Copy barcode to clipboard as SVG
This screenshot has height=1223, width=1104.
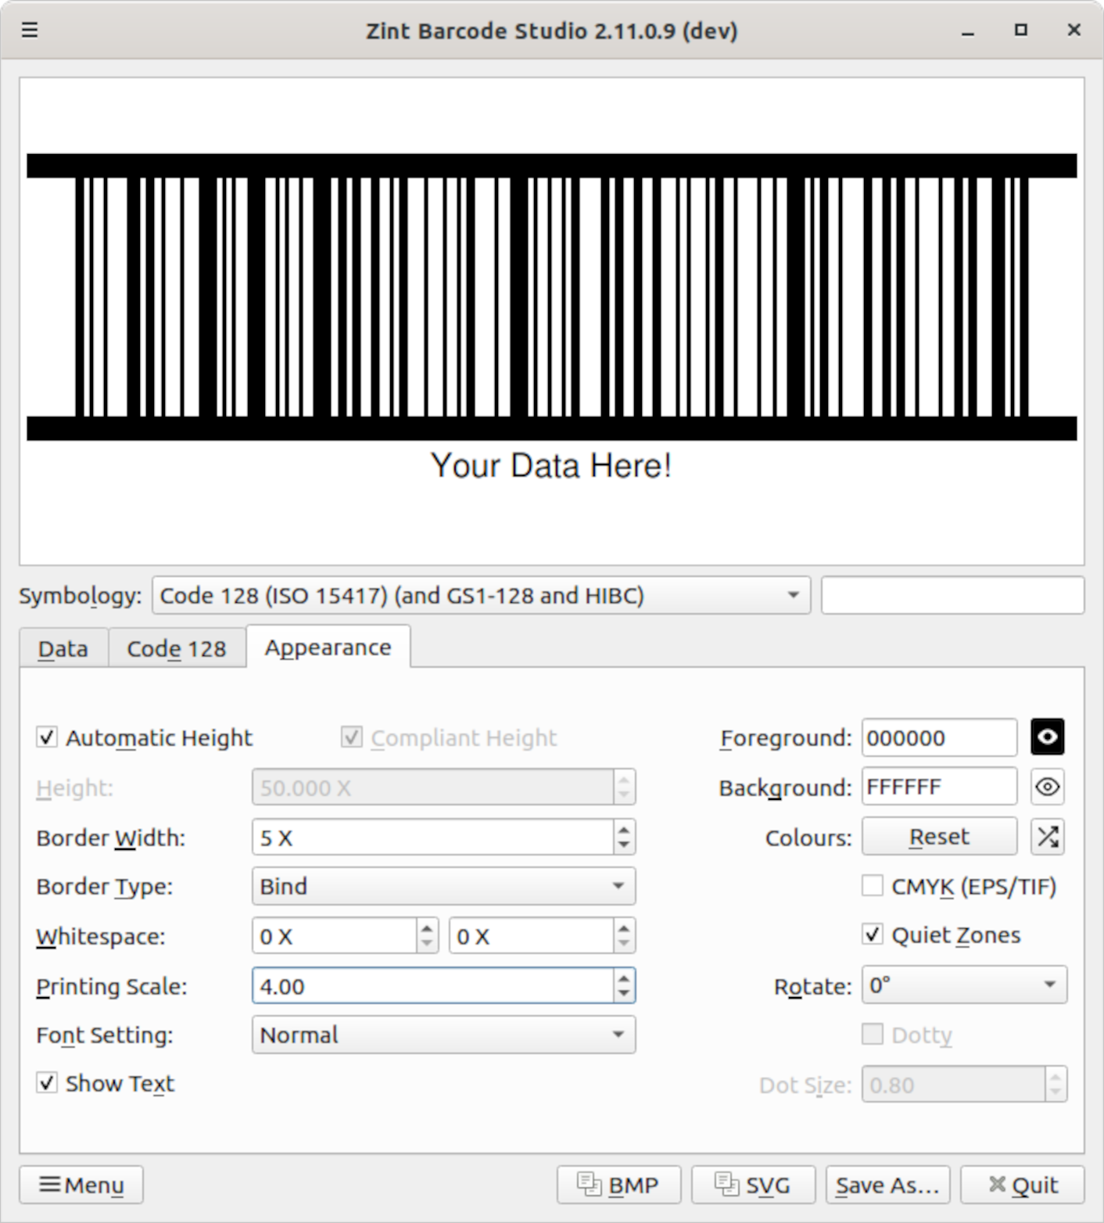coord(753,1185)
